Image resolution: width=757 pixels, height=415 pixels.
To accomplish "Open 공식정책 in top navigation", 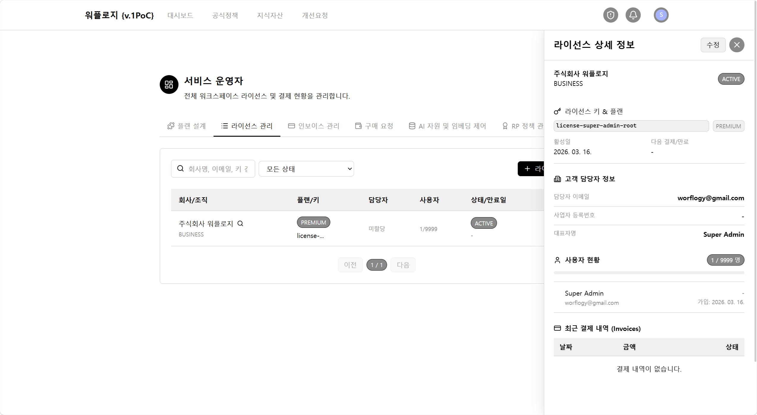I will (225, 15).
